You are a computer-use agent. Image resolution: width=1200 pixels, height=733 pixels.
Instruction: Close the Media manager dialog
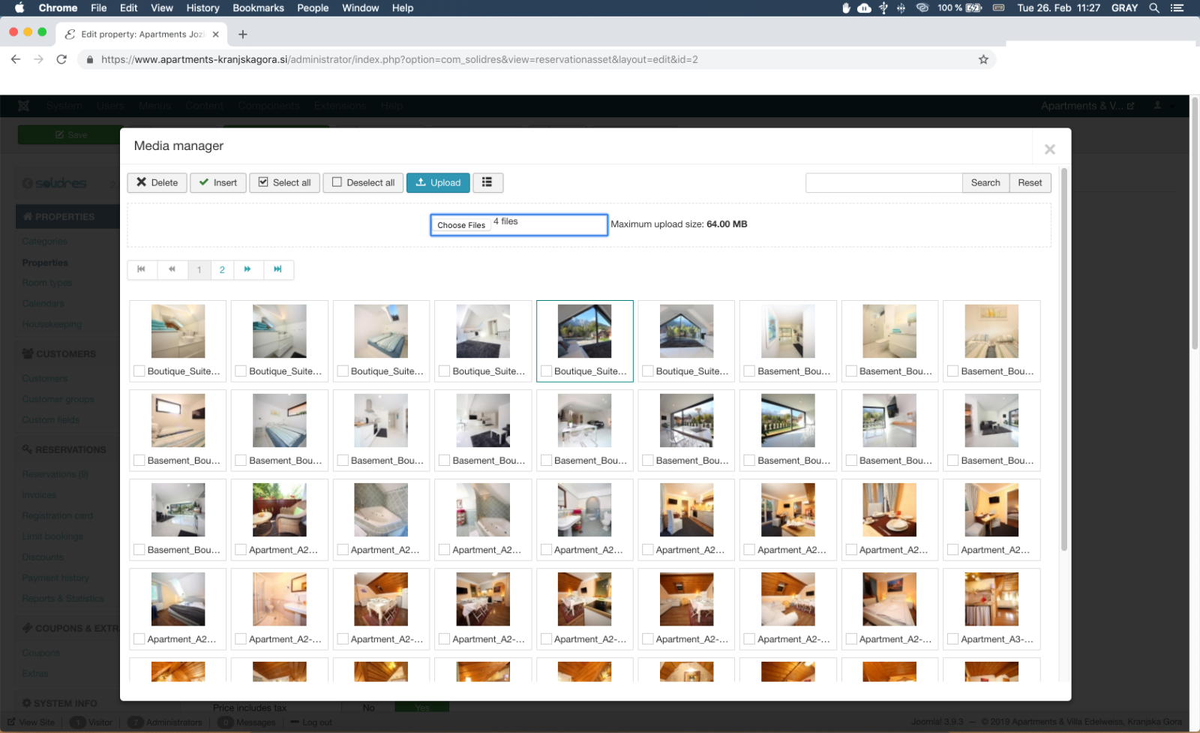click(1049, 149)
